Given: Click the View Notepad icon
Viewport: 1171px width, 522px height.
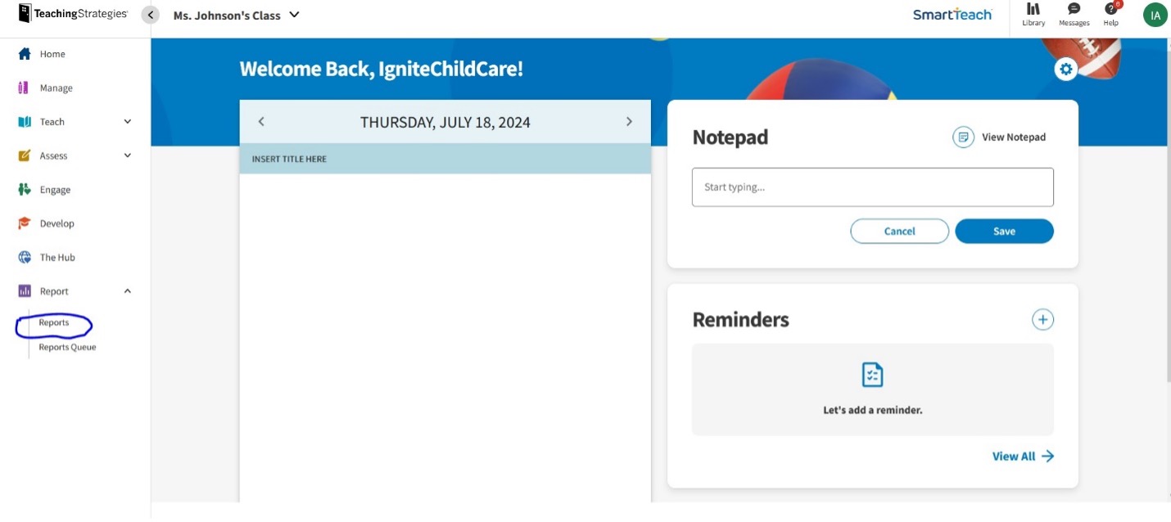Looking at the screenshot, I should click(x=963, y=137).
